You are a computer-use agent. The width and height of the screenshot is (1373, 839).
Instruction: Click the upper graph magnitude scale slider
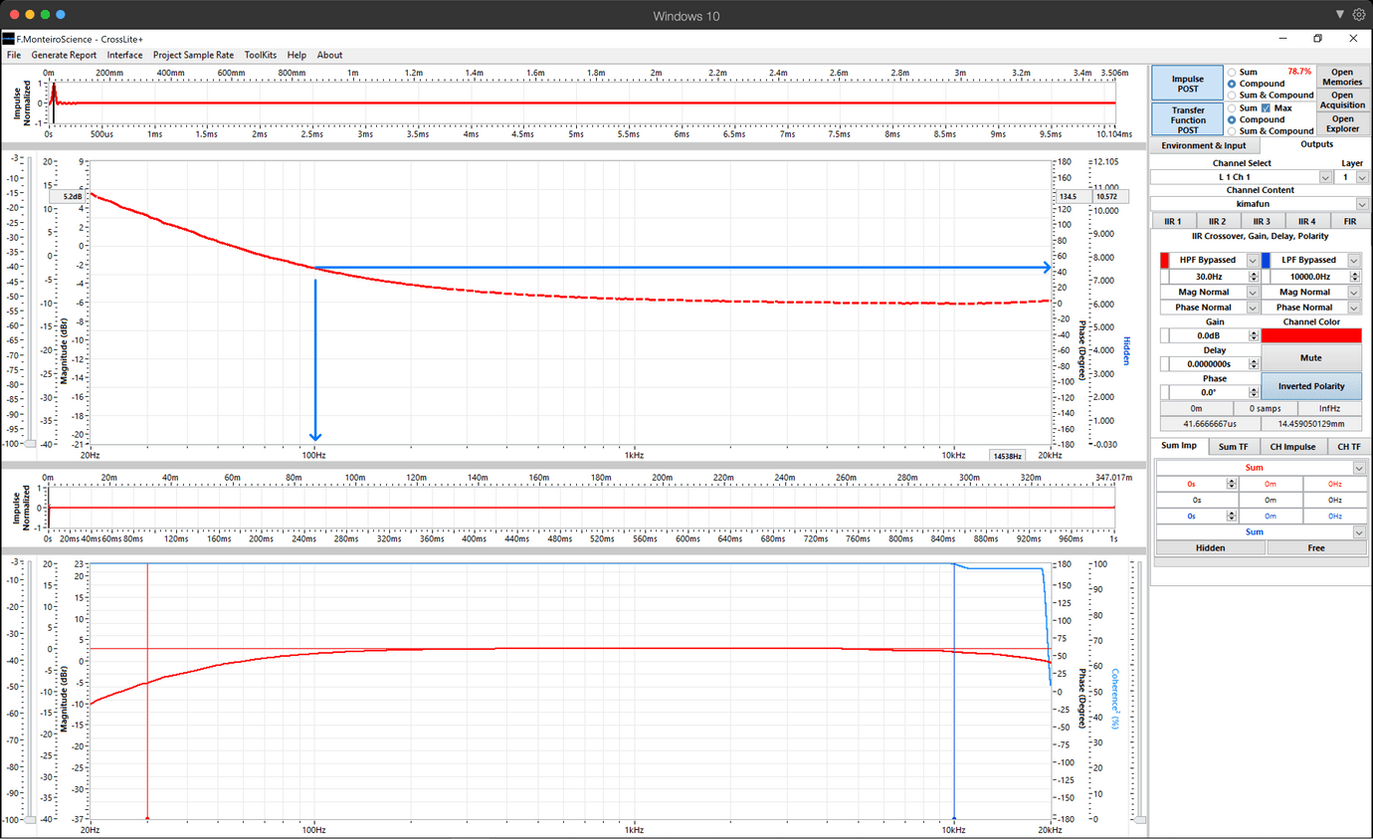[30, 443]
